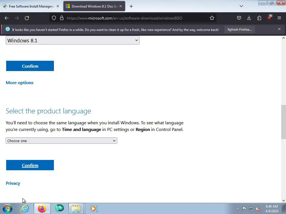
Task: Open the green globe taskbar app
Action: pyautogui.click(x=59, y=208)
